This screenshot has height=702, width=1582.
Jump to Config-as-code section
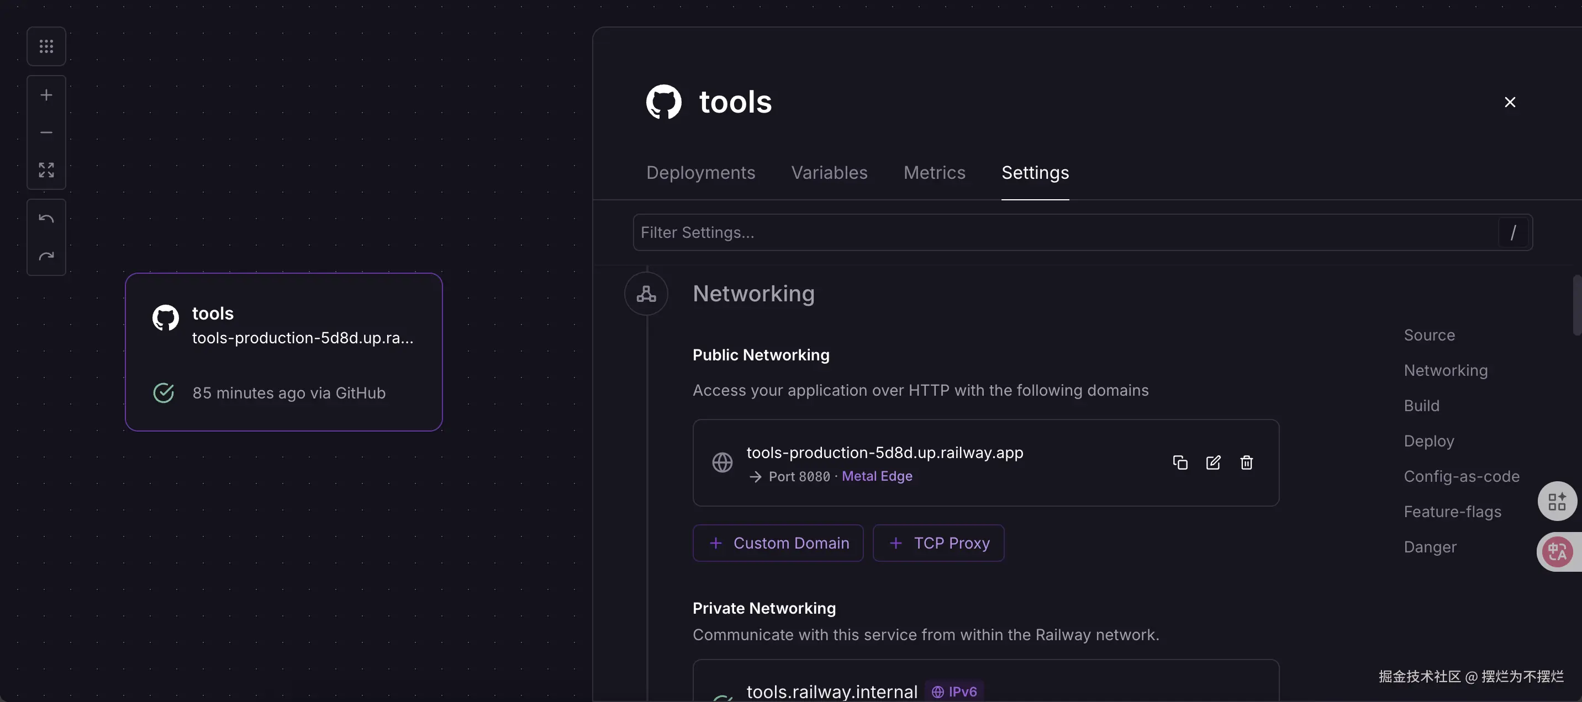tap(1461, 476)
